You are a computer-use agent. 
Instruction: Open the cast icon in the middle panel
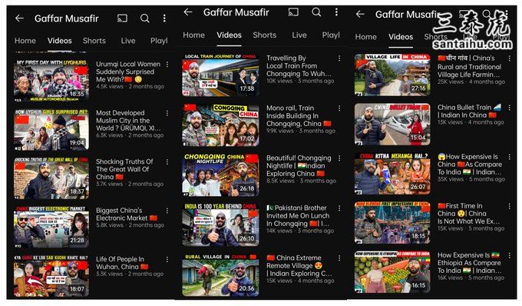[293, 12]
